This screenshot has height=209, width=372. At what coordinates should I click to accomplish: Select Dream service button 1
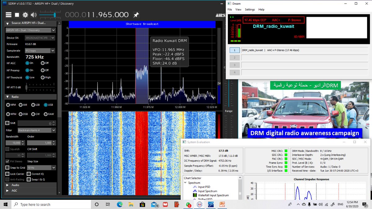coord(235,50)
